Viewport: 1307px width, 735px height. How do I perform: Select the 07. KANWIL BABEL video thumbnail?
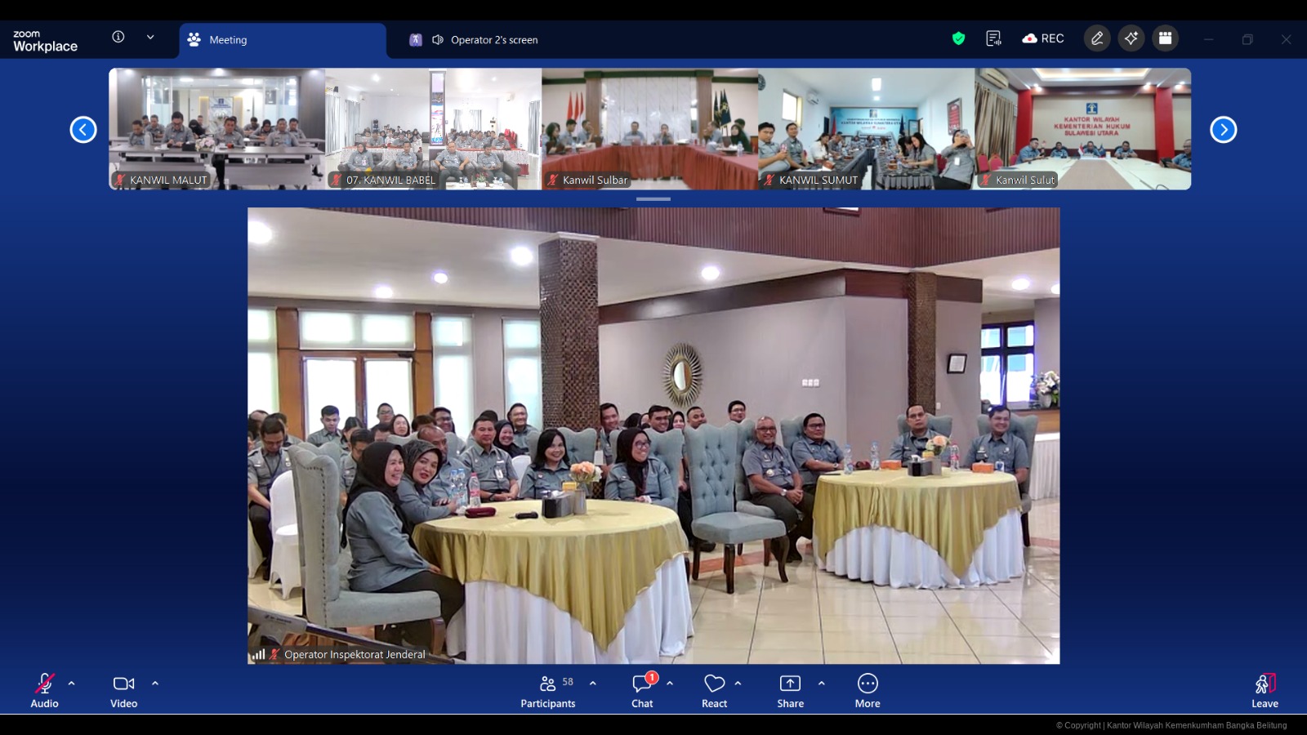[x=434, y=129]
